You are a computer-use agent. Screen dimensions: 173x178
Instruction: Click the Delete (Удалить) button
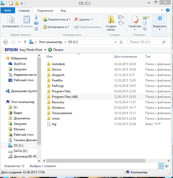point(84,19)
